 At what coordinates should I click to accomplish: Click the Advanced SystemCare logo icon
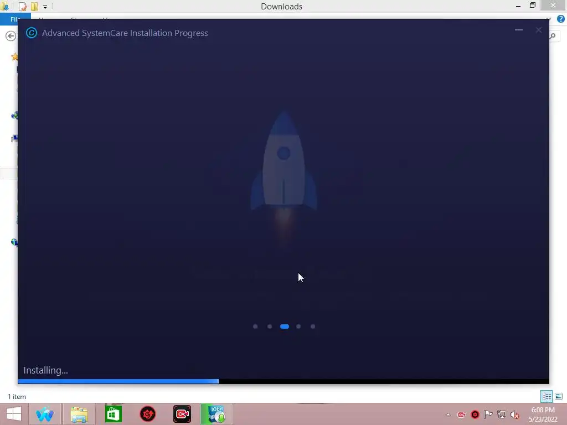pos(32,33)
